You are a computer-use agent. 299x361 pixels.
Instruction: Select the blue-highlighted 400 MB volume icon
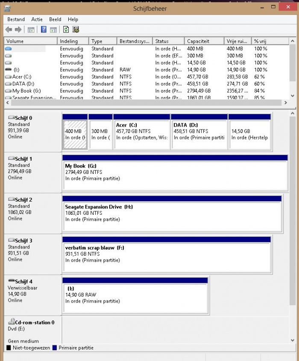pos(8,49)
